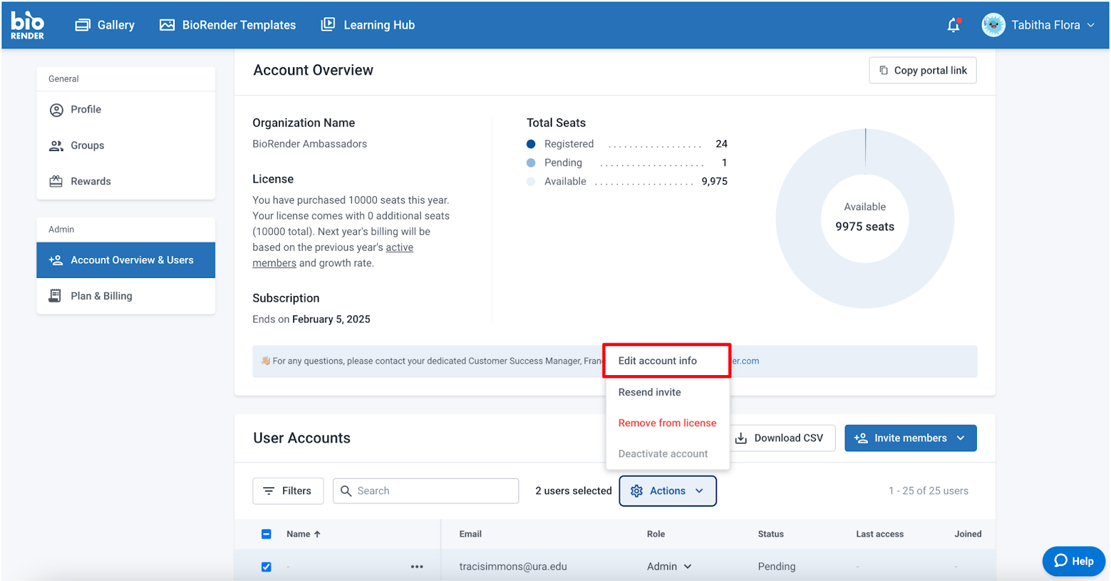Image resolution: width=1111 pixels, height=581 pixels.
Task: Click the three-dot menu for tracisimmons row
Action: pos(417,566)
